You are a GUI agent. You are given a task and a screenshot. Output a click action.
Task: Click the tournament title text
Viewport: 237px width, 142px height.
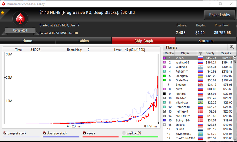87,13
